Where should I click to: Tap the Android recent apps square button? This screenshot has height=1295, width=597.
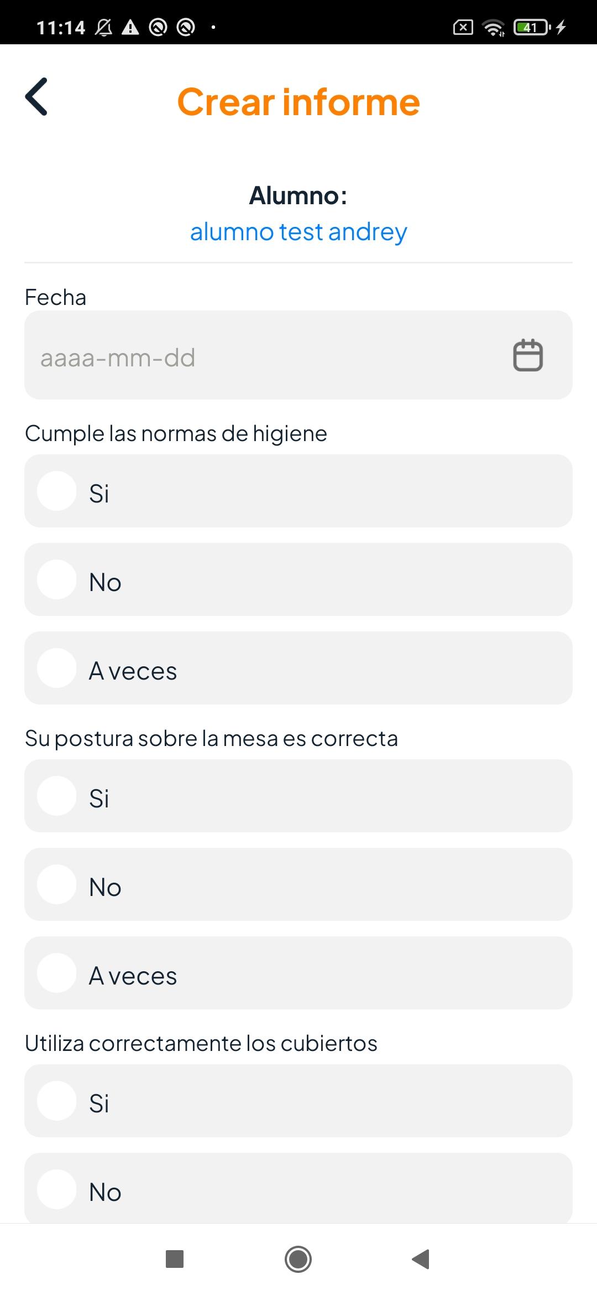click(175, 1259)
